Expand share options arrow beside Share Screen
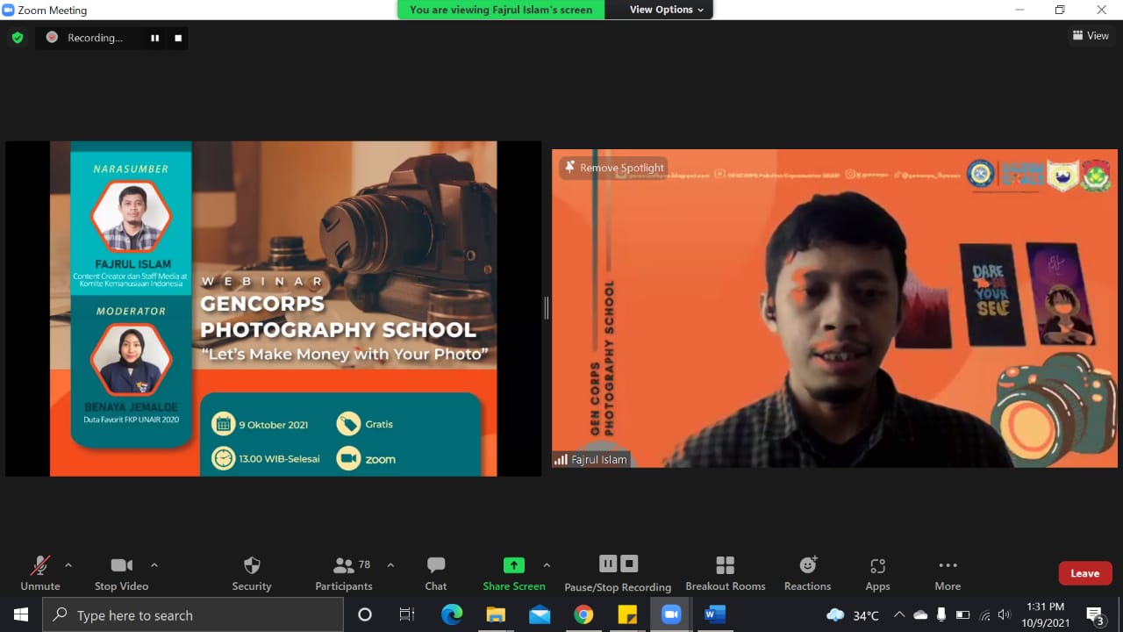The width and height of the screenshot is (1123, 632). (547, 565)
